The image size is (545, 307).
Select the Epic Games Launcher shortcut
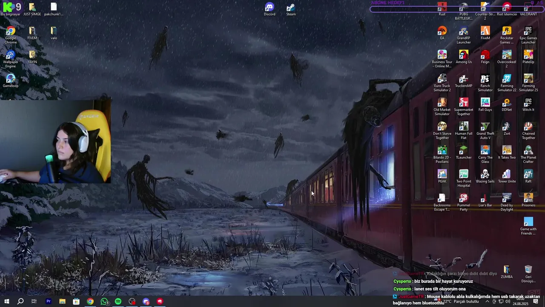point(528,35)
